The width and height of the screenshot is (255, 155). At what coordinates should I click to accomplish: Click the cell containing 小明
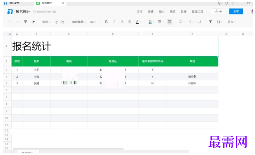tap(37, 70)
